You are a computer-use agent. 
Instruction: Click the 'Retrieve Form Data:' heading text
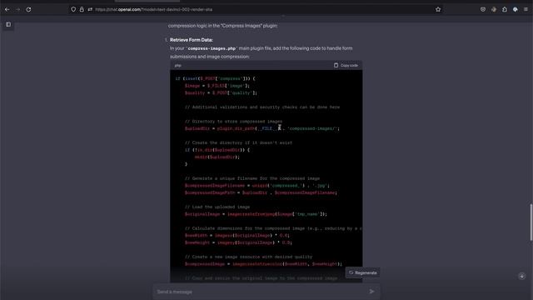[x=191, y=40]
